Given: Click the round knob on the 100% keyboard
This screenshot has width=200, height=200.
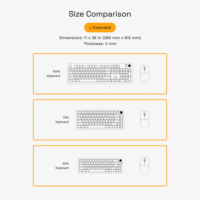Looking at the screenshot, I should pos(130,66).
